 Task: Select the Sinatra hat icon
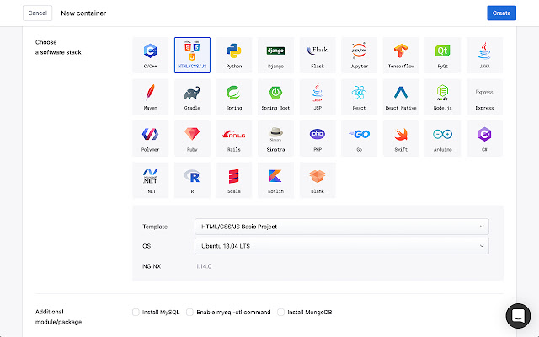[x=275, y=138]
